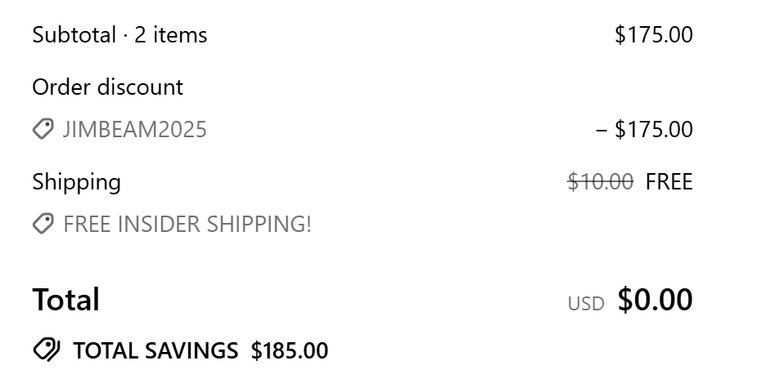Click the bold Total label
Image resolution: width=766 pixels, height=392 pixels.
click(66, 300)
